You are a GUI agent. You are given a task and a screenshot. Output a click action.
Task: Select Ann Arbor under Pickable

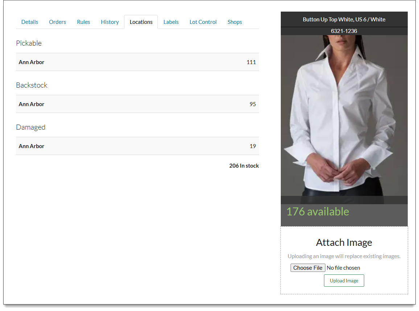(32, 62)
